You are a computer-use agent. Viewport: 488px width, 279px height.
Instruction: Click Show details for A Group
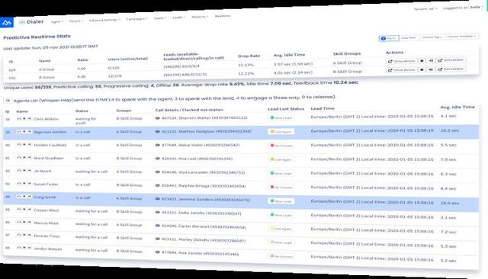pyautogui.click(x=402, y=61)
